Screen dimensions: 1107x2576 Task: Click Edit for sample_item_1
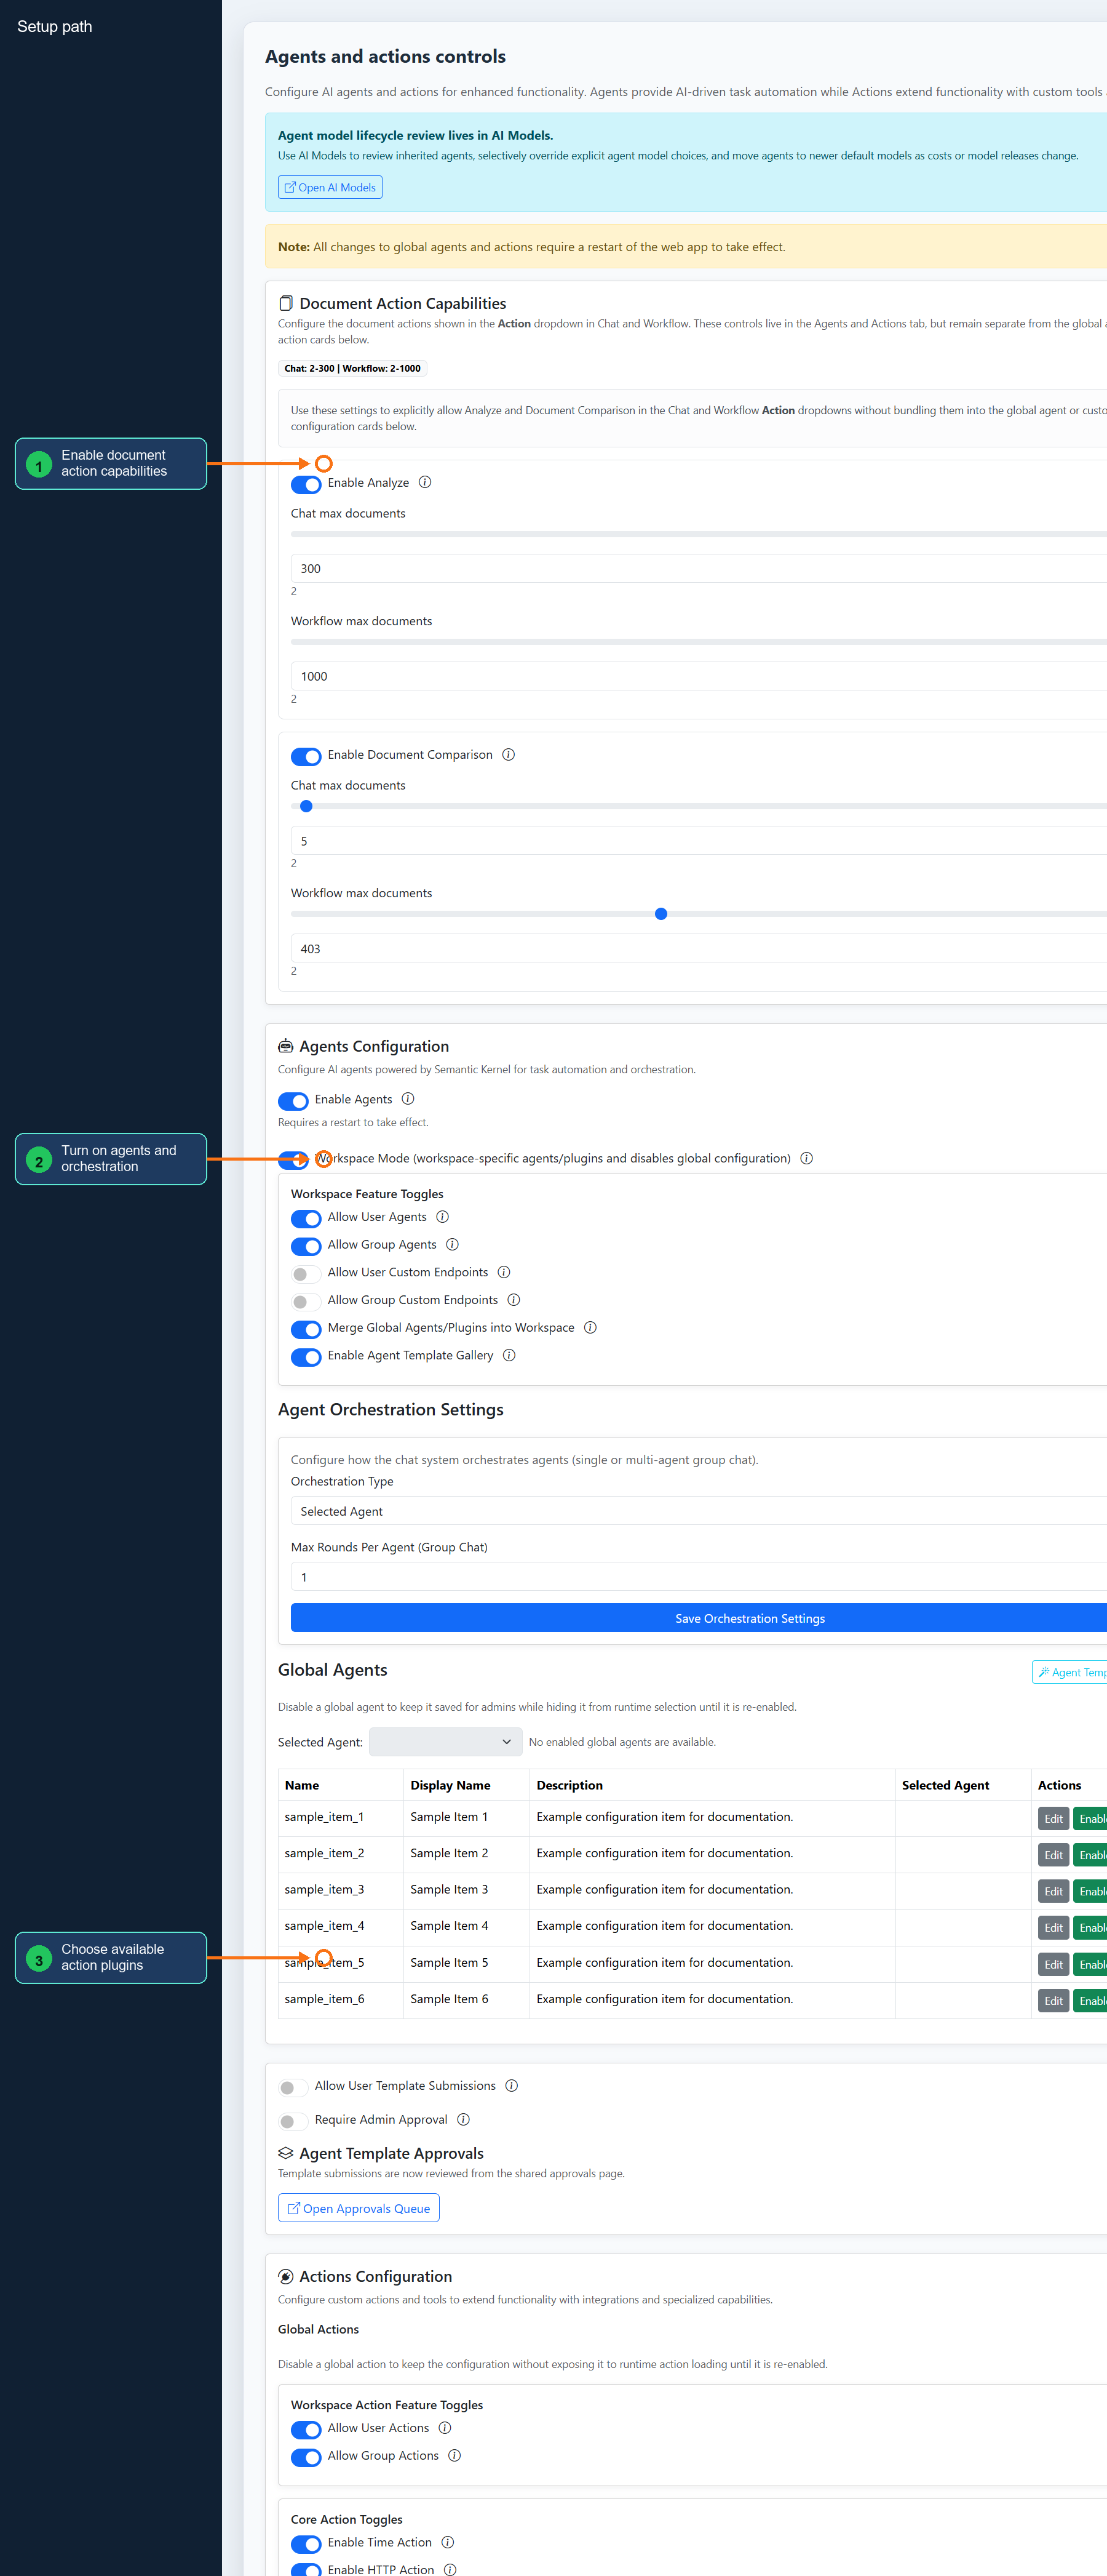[x=1053, y=1819]
